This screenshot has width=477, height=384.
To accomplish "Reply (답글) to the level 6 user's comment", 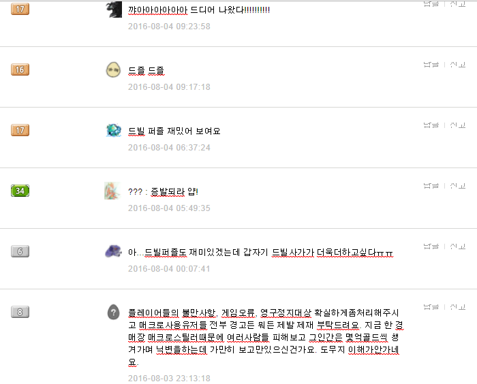I will pyautogui.click(x=431, y=246).
